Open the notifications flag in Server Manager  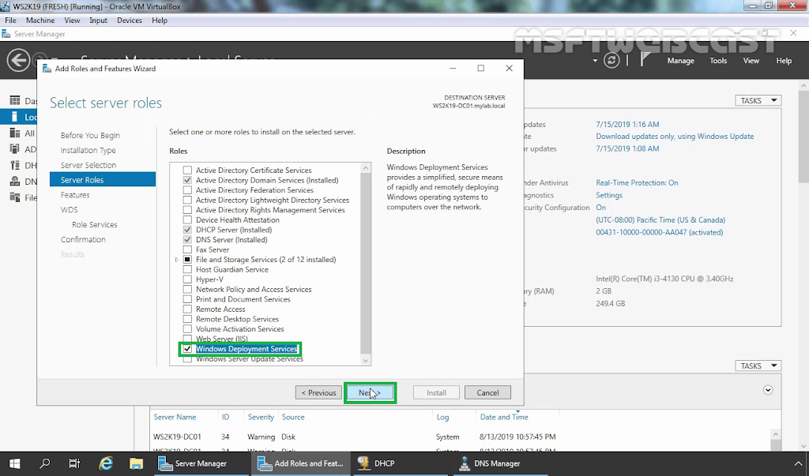[x=645, y=60]
